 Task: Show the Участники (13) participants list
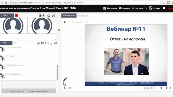(141, 8)
